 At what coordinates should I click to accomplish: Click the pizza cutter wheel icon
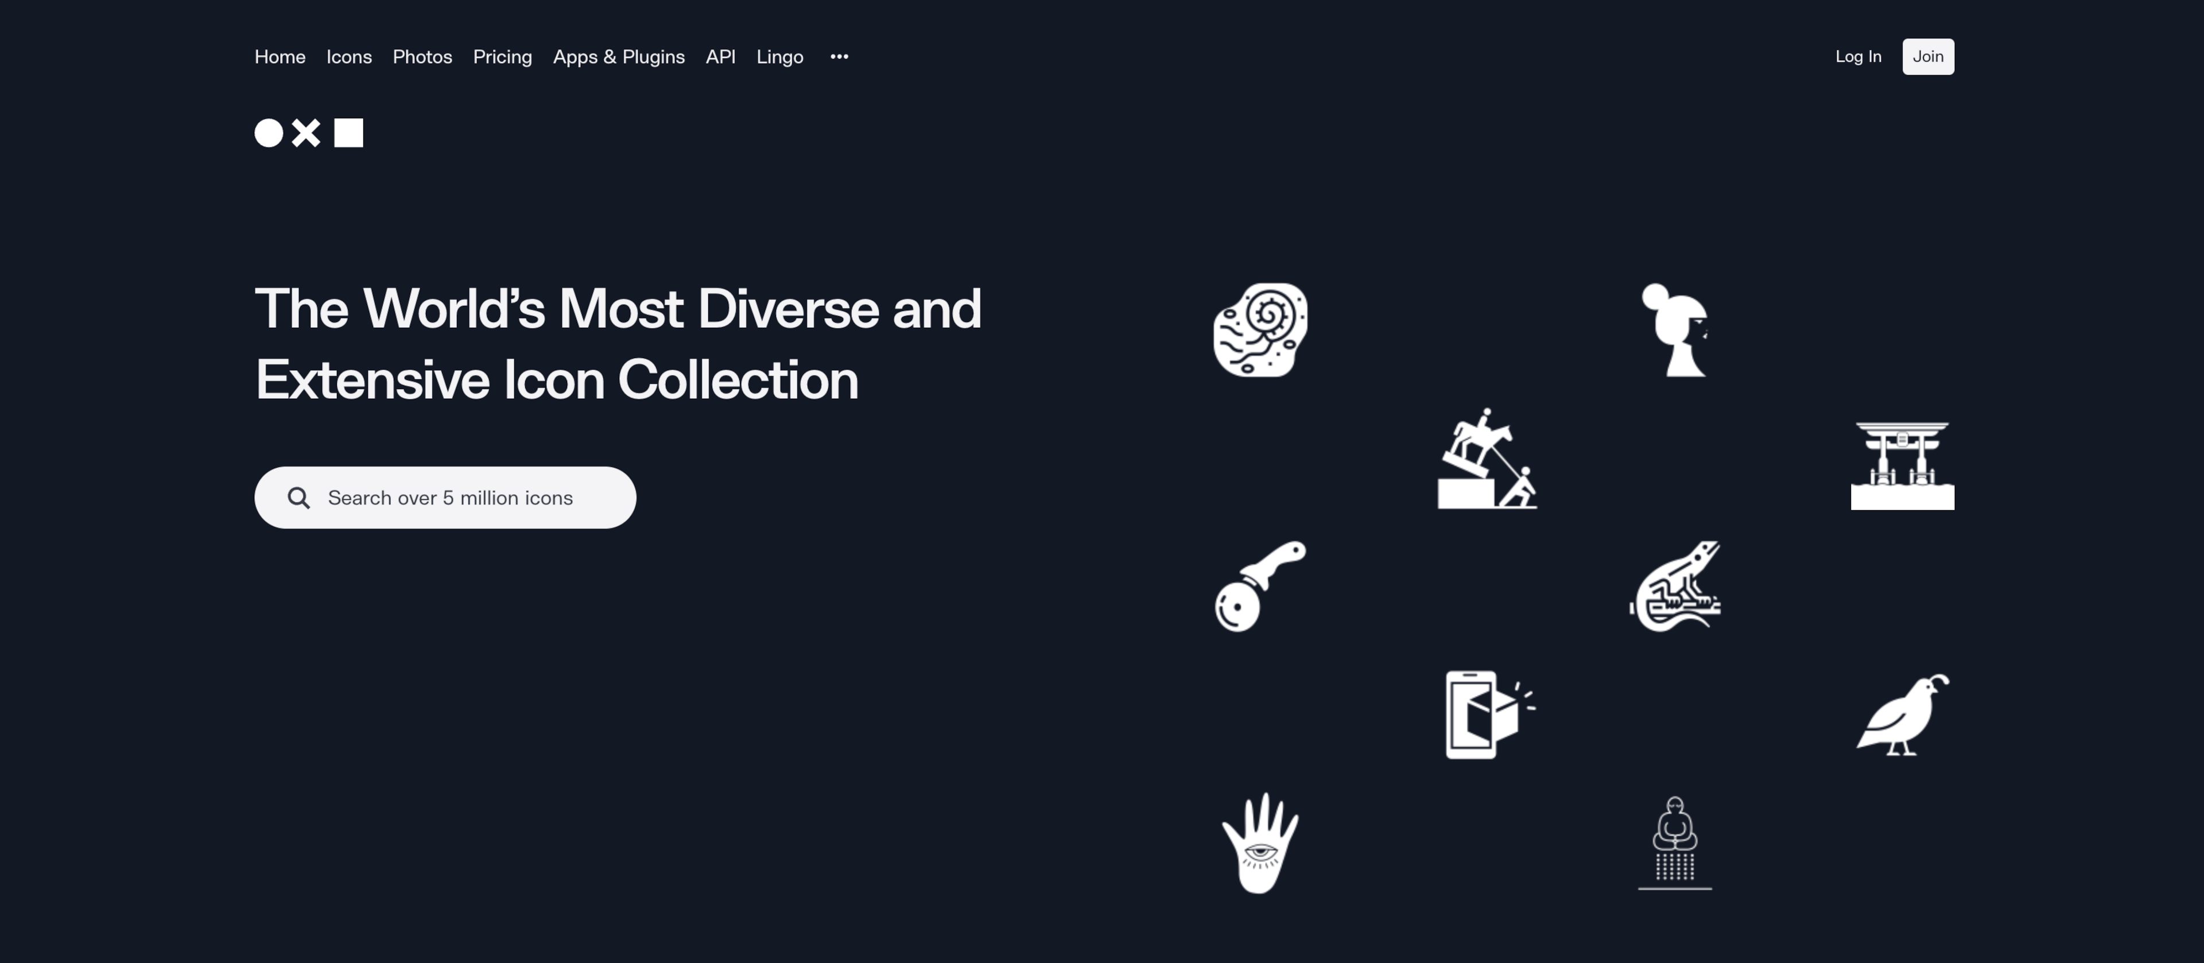(1260, 586)
